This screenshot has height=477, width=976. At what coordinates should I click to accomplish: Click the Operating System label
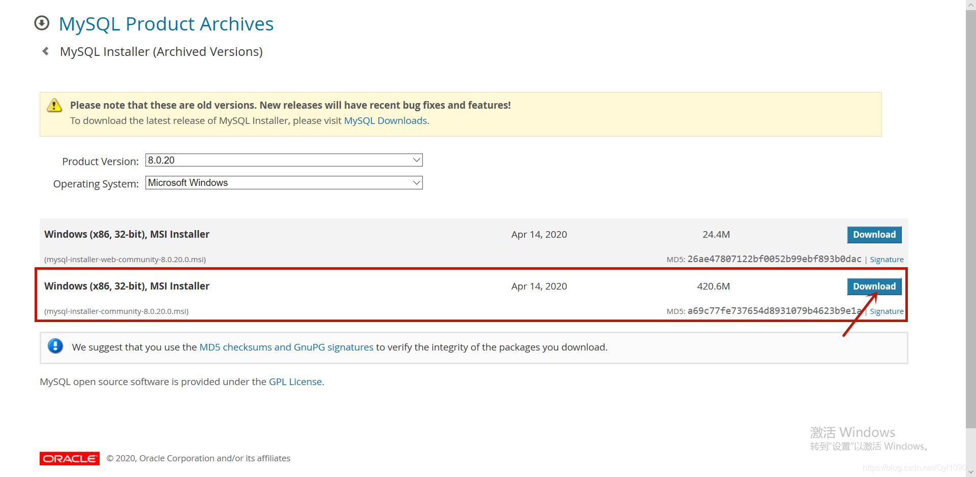(96, 184)
